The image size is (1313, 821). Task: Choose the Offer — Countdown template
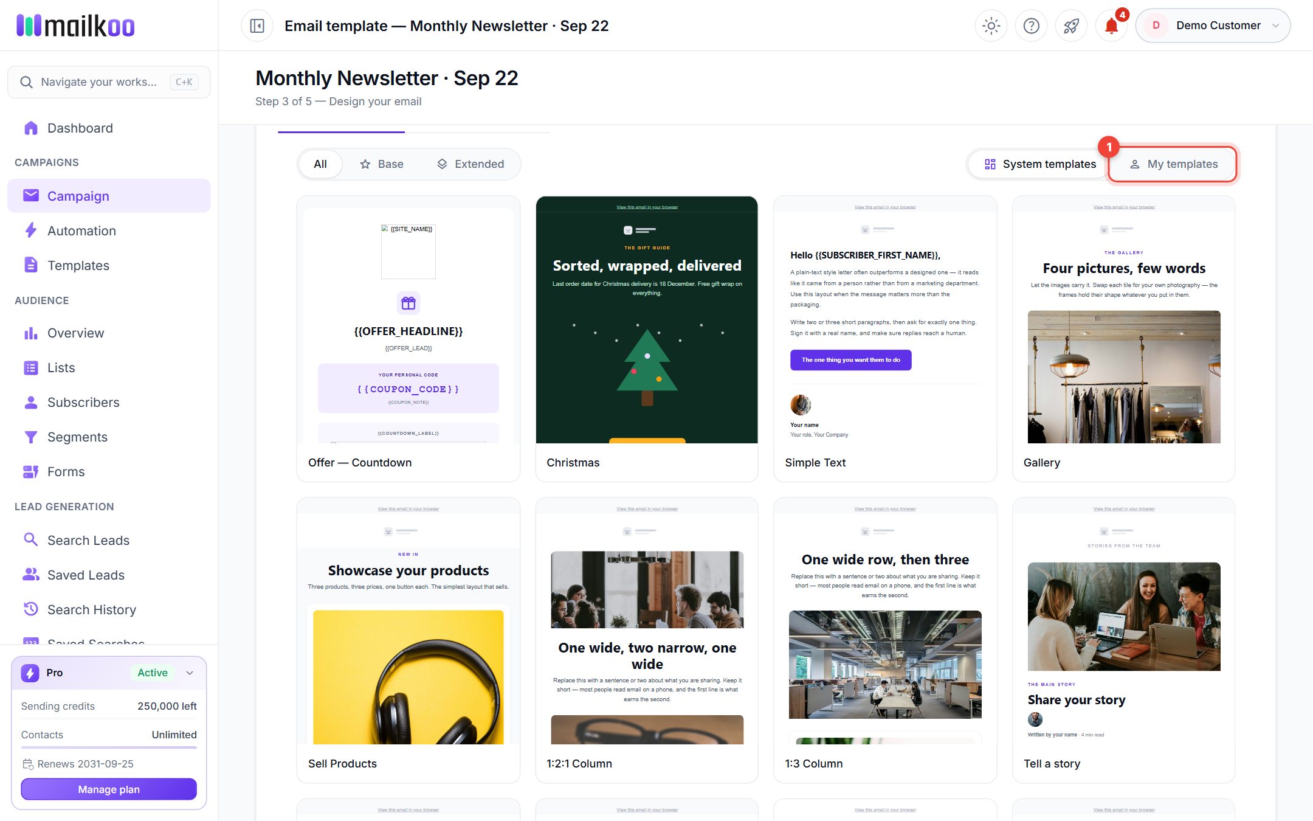click(x=408, y=339)
